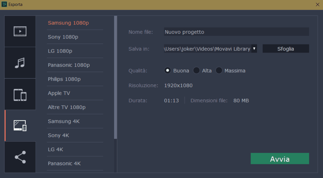Choose Sony 4K preset
The image size is (323, 178).
[x=59, y=136]
